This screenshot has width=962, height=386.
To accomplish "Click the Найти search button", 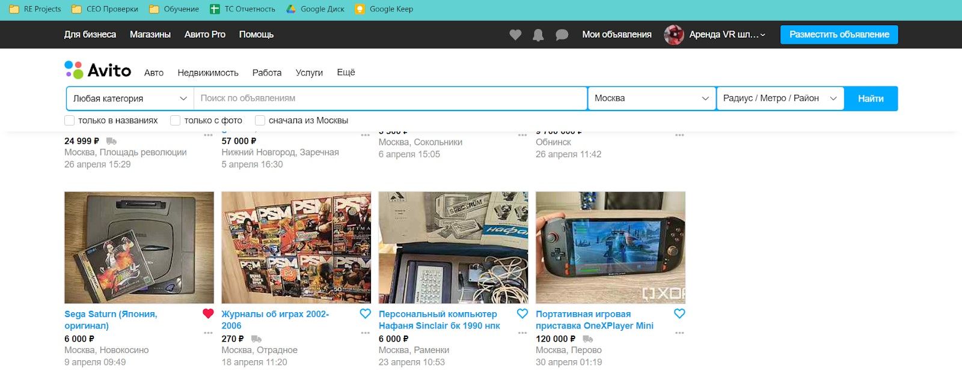I will [871, 98].
